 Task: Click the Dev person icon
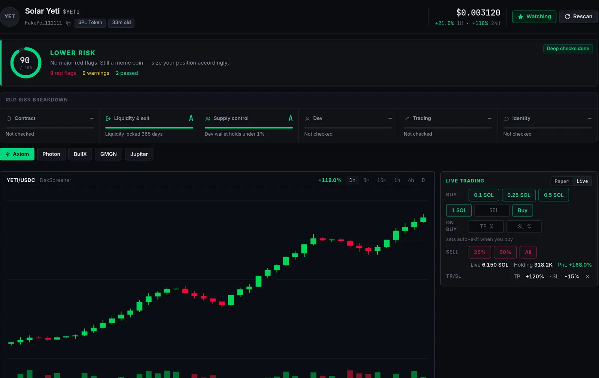click(307, 119)
